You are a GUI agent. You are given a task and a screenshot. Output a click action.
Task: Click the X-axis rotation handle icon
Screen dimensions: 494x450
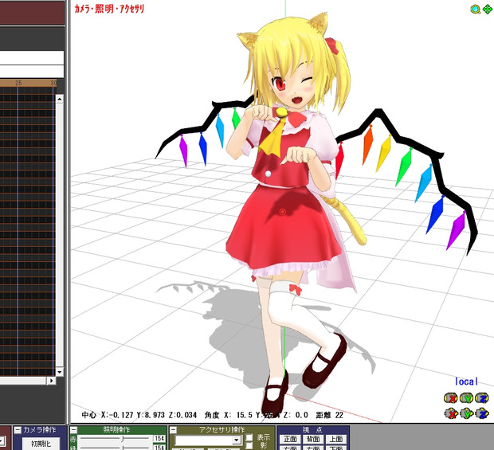point(451,398)
